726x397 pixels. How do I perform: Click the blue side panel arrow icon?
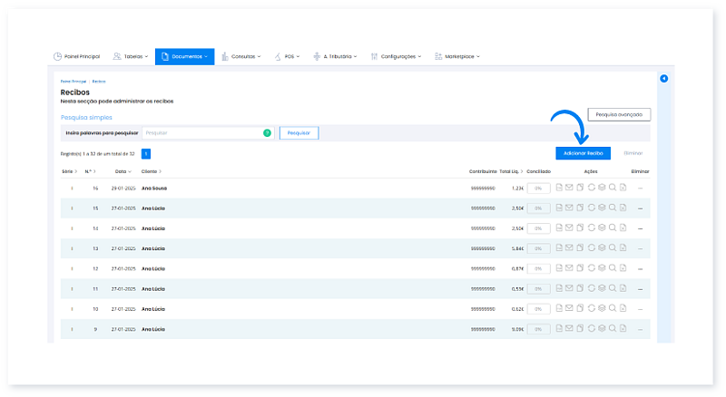tap(663, 79)
